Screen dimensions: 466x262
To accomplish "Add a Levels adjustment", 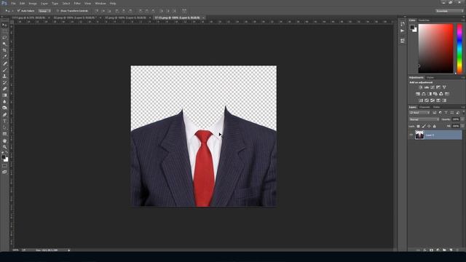I will [427, 87].
